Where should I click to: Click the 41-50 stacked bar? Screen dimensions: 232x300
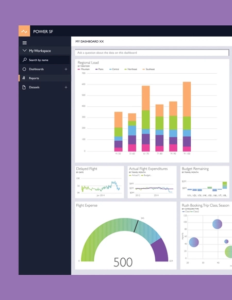point(118,131)
